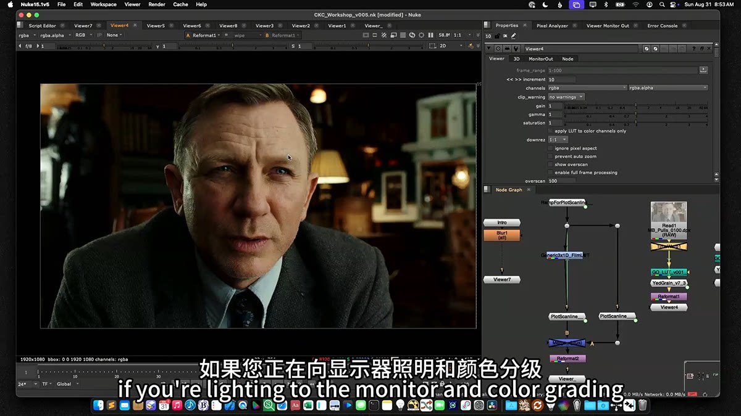The width and height of the screenshot is (741, 416).
Task: Click the clear-panels icon beside the lock
Action: click(505, 35)
